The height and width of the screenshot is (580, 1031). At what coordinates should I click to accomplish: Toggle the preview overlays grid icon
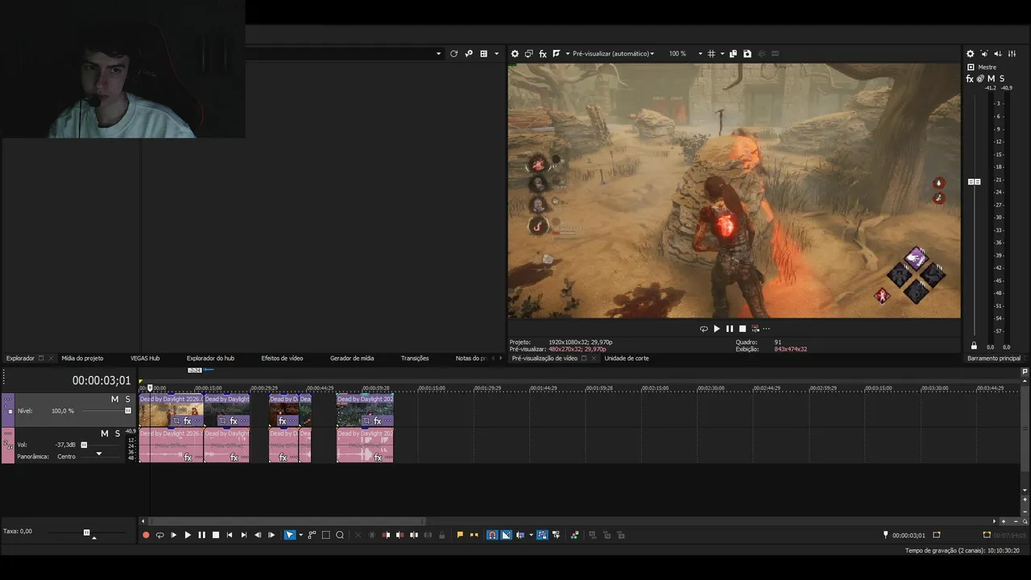coord(711,54)
